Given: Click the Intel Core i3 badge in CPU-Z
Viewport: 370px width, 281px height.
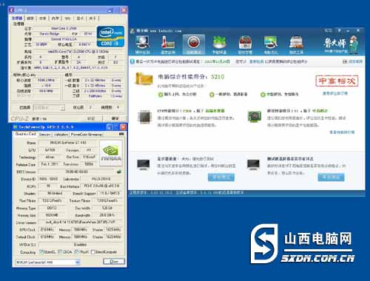Looking at the screenshot, I should (x=110, y=36).
